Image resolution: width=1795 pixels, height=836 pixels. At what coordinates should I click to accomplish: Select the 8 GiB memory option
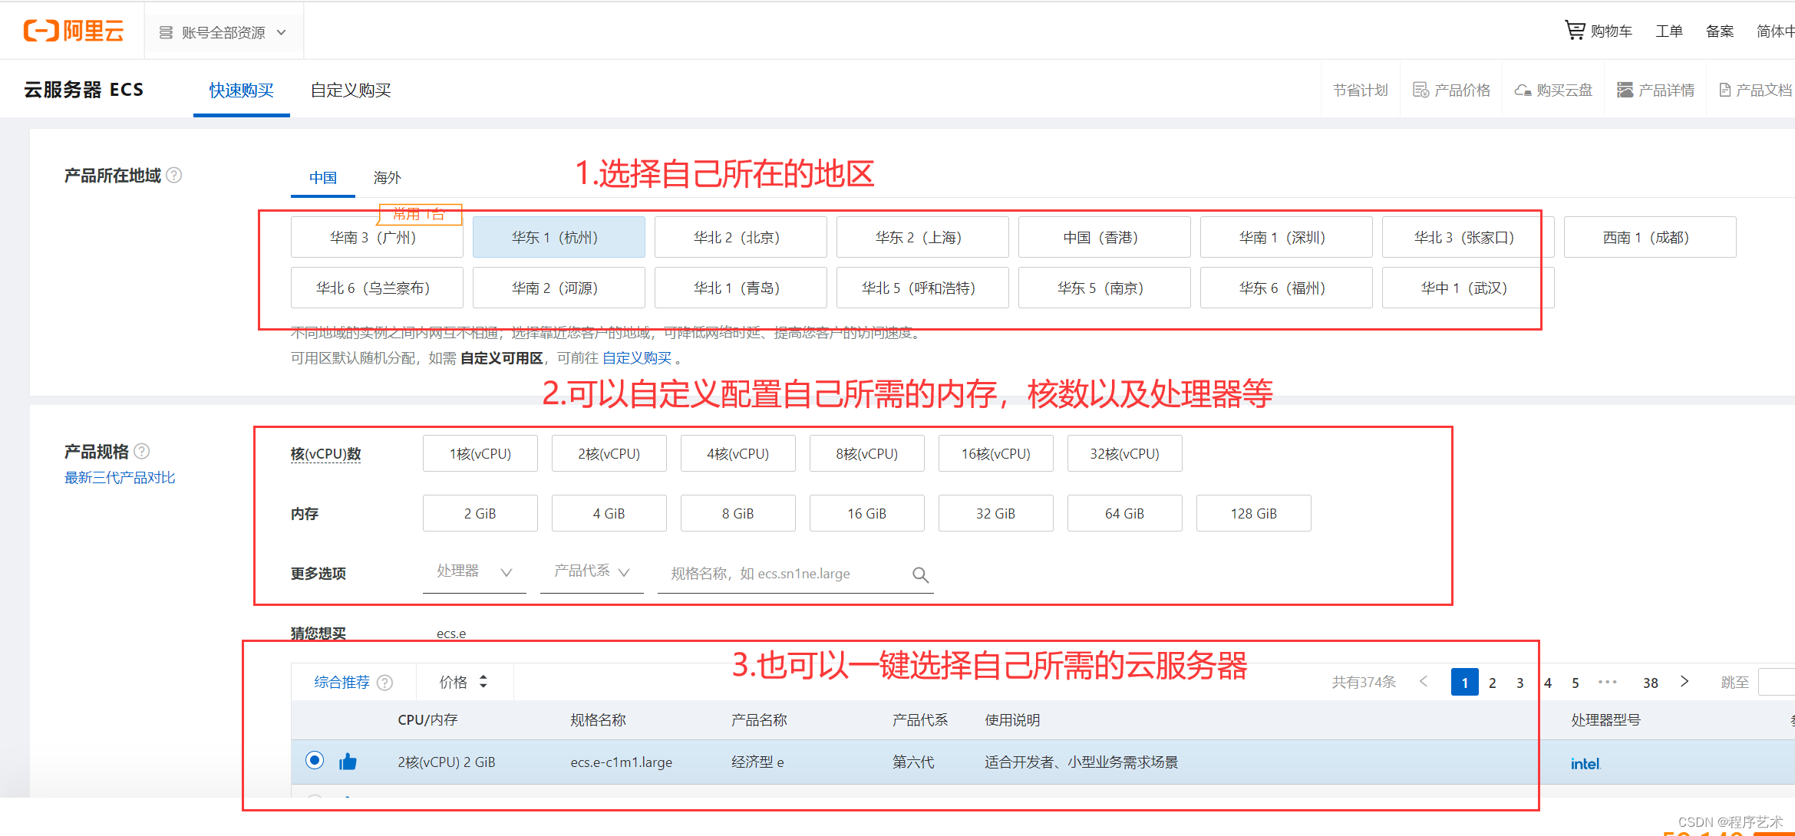point(737,513)
